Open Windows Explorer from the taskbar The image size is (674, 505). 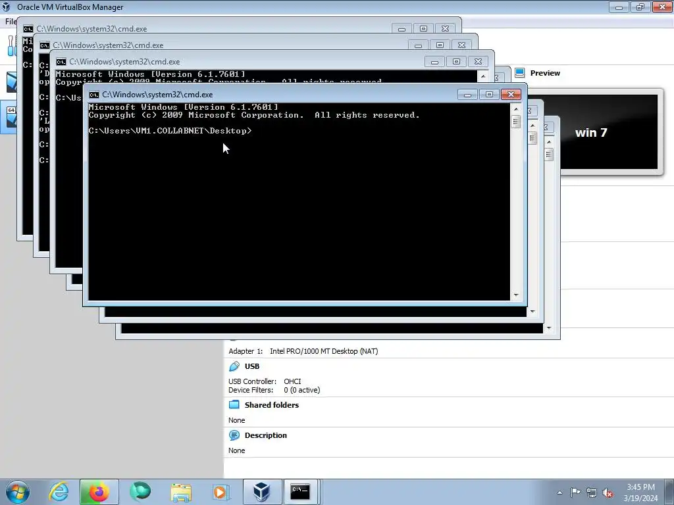pyautogui.click(x=181, y=492)
